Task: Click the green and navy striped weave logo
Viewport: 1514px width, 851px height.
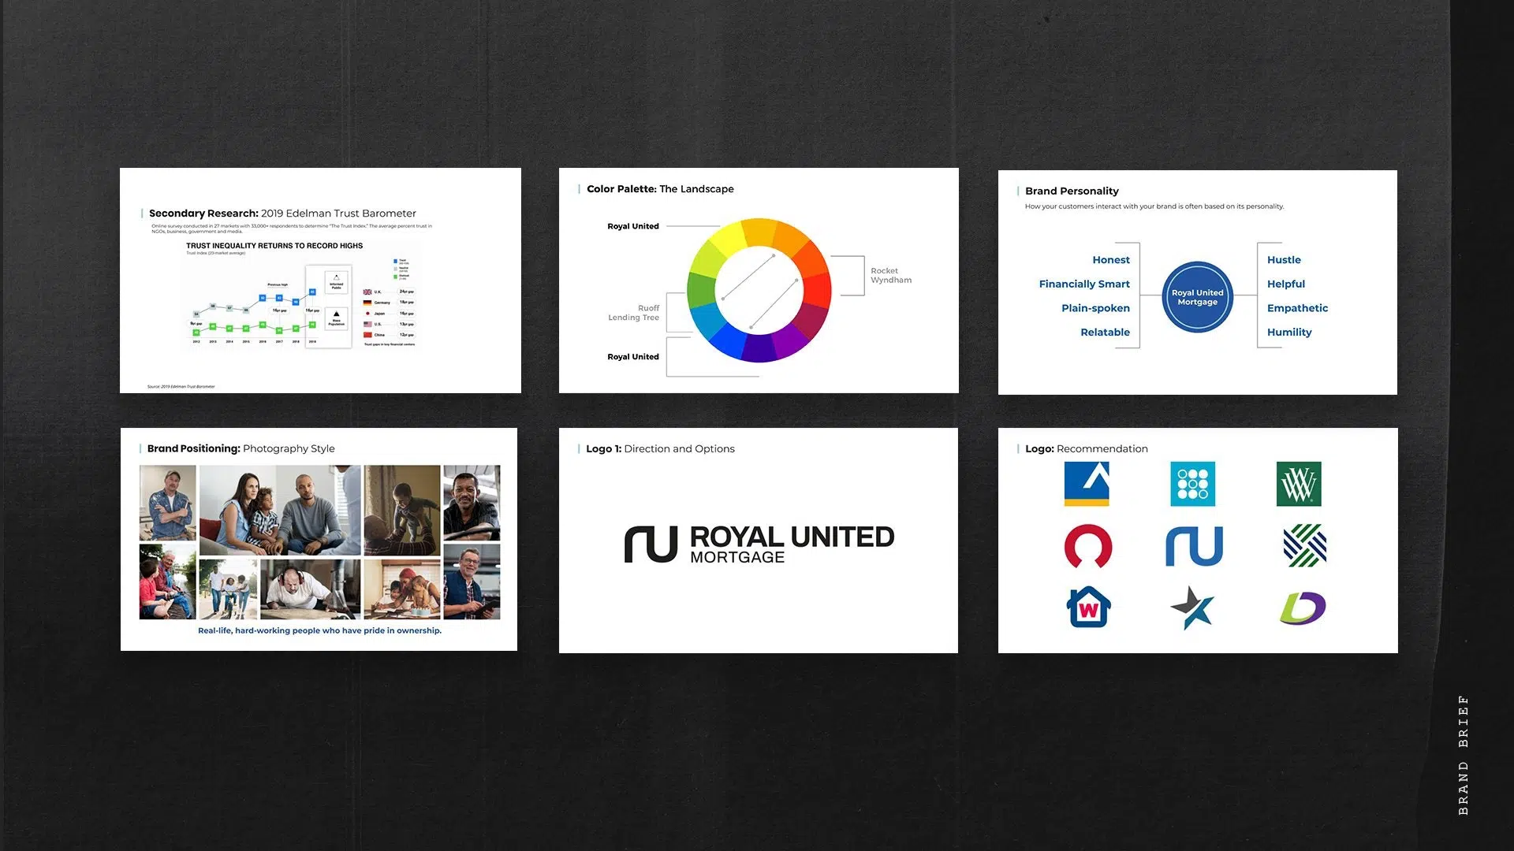Action: [1304, 545]
